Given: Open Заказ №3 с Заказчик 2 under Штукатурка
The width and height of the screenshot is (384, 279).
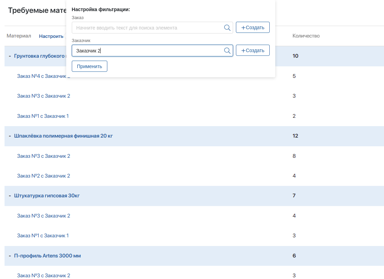Looking at the screenshot, I should [x=44, y=216].
